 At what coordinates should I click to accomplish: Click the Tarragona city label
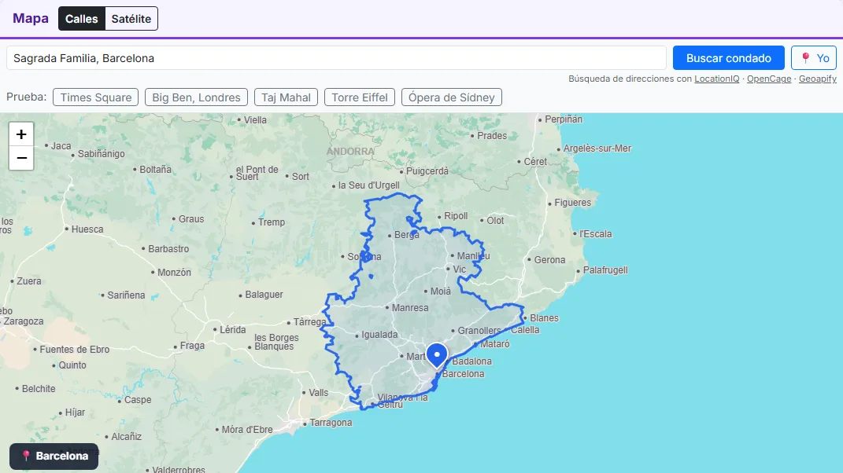pos(331,423)
